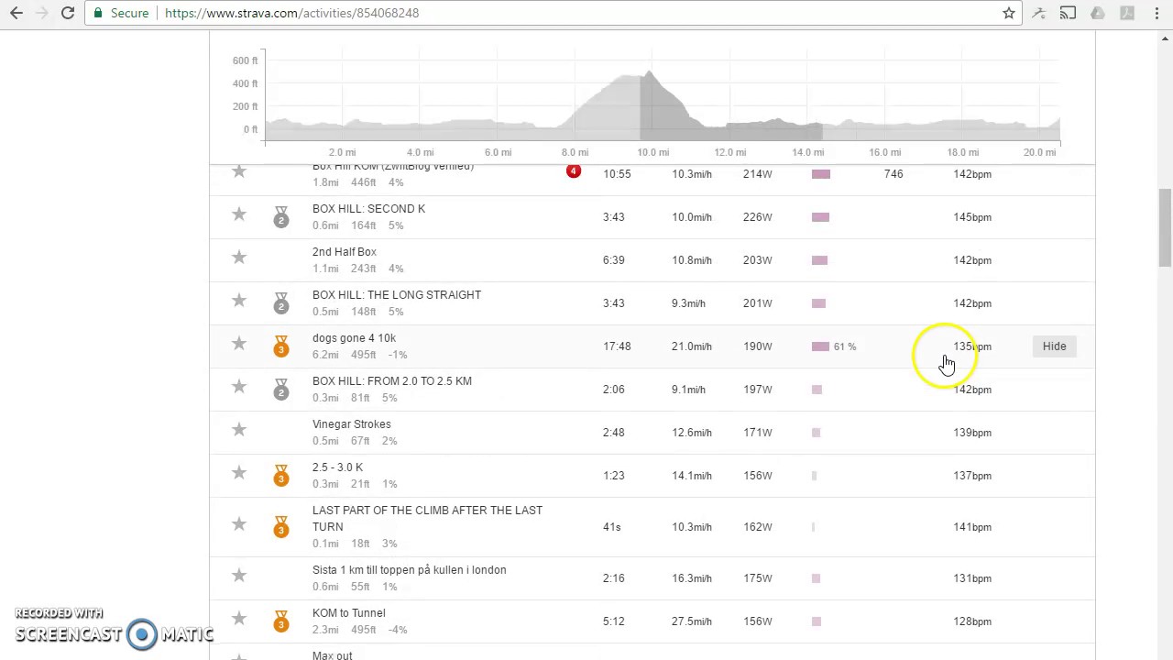Click 17:48 time on dogs gone 4 10k
The image size is (1173, 660).
pyautogui.click(x=617, y=346)
